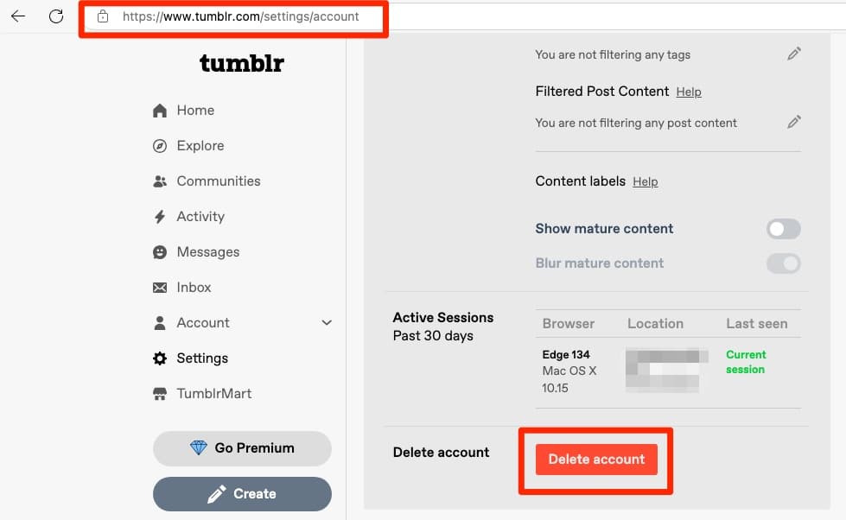Toggle Blur mature content setting
Screen dimensions: 846x520
point(782,263)
